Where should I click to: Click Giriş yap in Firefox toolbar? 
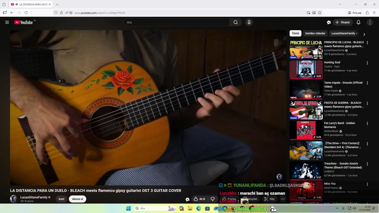pos(355,13)
